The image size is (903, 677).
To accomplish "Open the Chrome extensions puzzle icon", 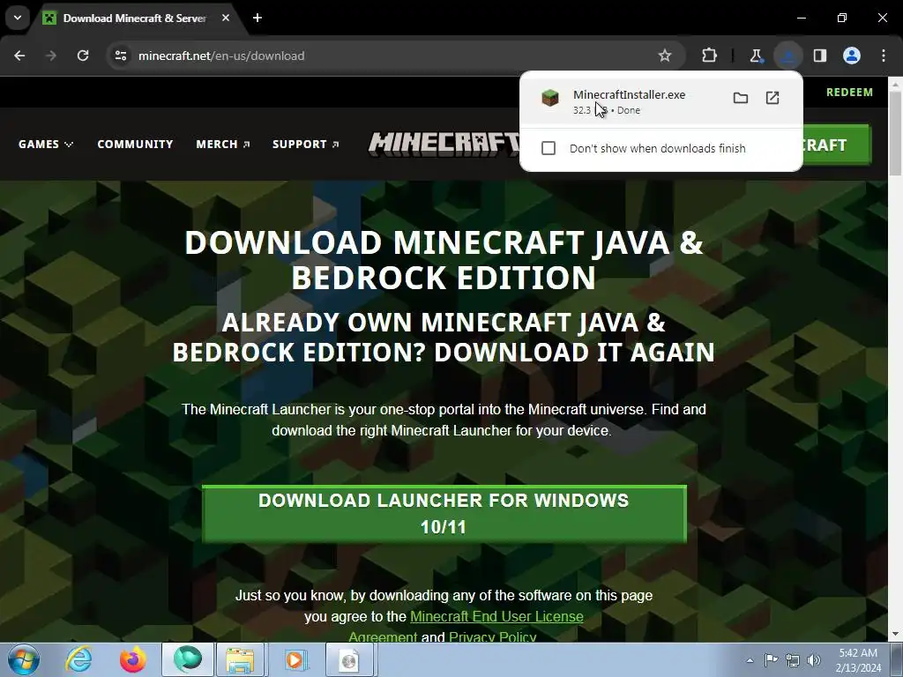I will tap(710, 56).
